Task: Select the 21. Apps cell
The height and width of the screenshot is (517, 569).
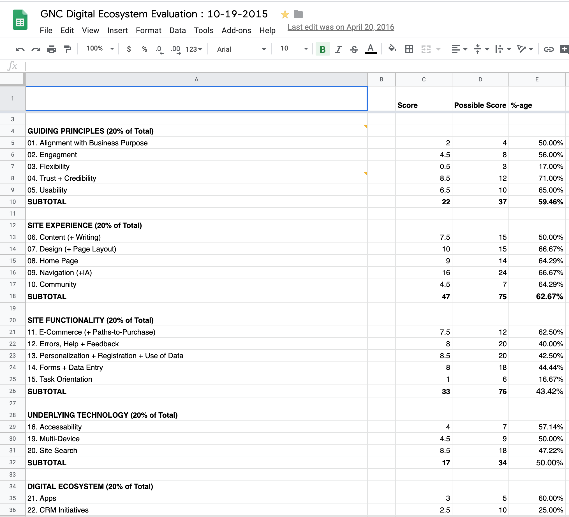Action: [x=196, y=498]
